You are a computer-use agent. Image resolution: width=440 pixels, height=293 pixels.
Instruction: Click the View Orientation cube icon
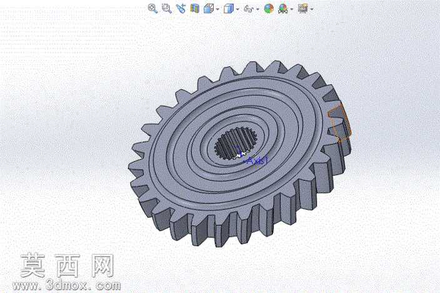[x=209, y=8]
